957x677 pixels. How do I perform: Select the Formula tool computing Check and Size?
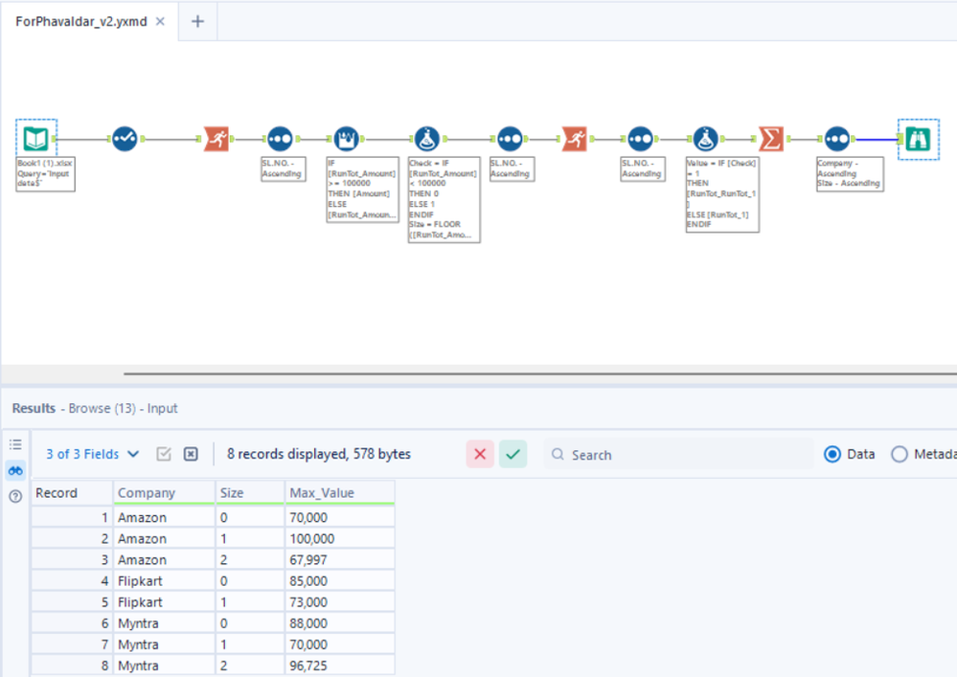click(x=427, y=139)
